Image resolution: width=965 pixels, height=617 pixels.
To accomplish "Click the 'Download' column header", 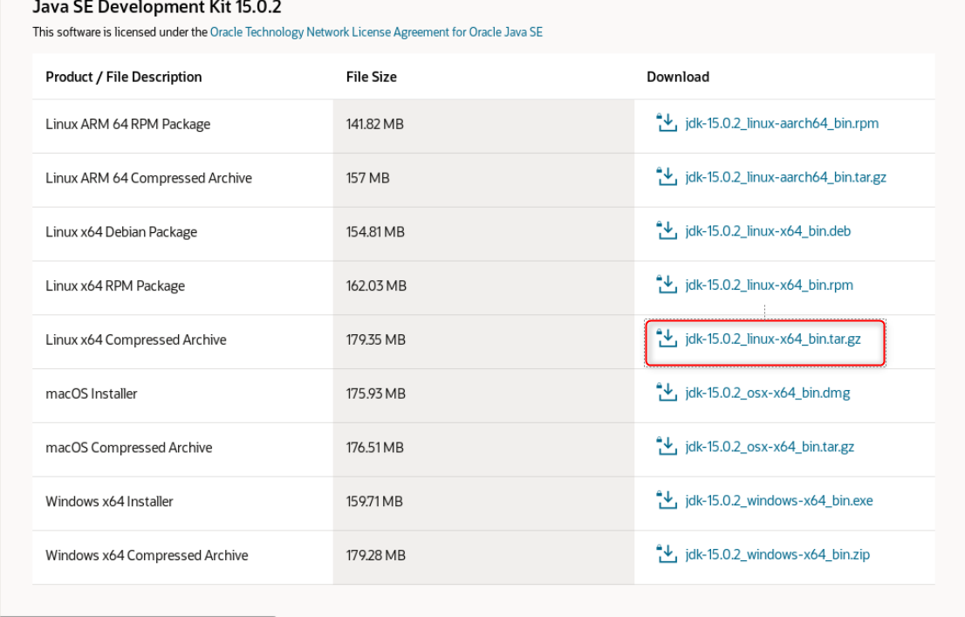I will [678, 77].
